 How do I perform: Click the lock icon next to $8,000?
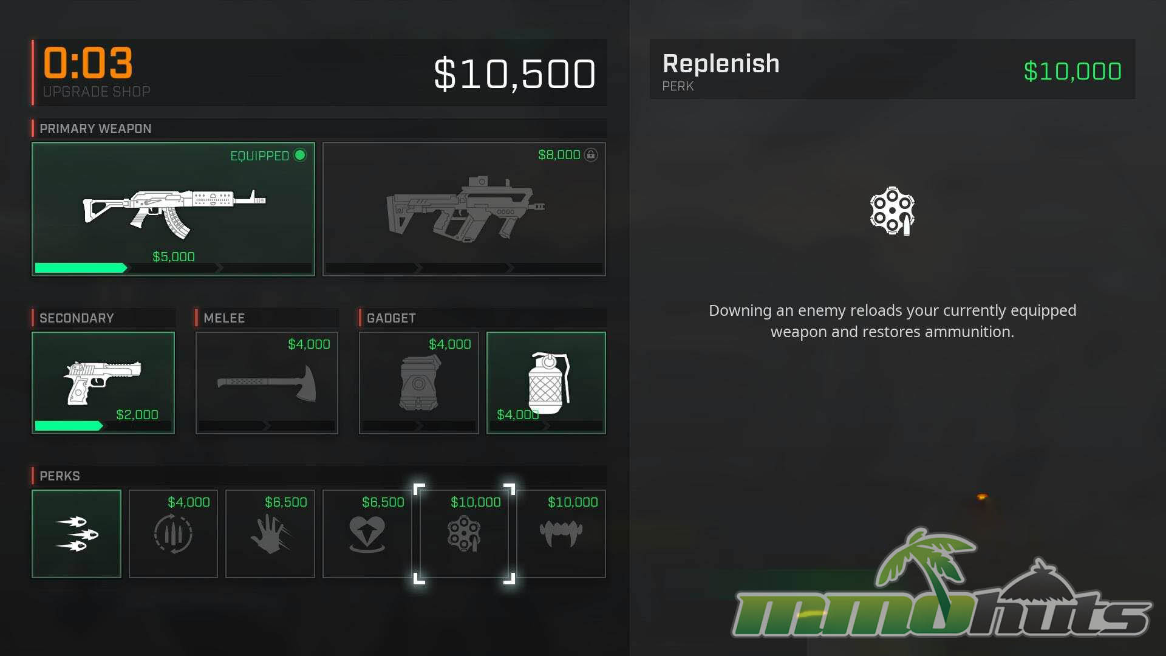point(590,155)
